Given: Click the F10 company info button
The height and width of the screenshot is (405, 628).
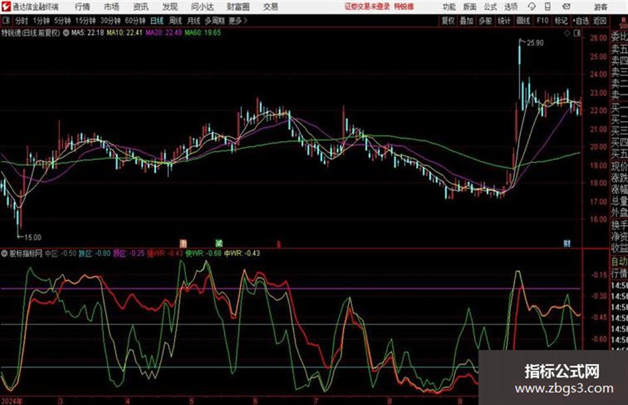Looking at the screenshot, I should [x=542, y=21].
